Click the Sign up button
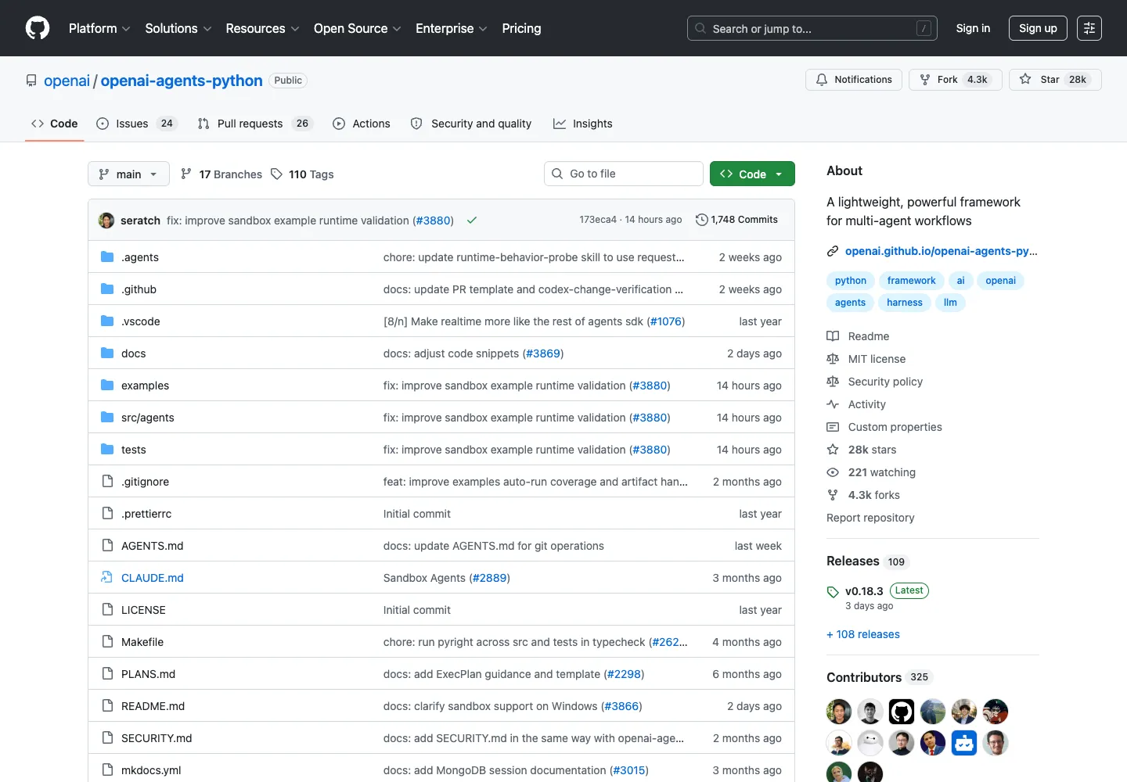The image size is (1127, 782). (x=1038, y=28)
